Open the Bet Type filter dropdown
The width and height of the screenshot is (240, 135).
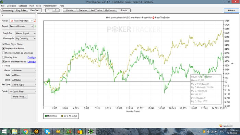(23, 85)
